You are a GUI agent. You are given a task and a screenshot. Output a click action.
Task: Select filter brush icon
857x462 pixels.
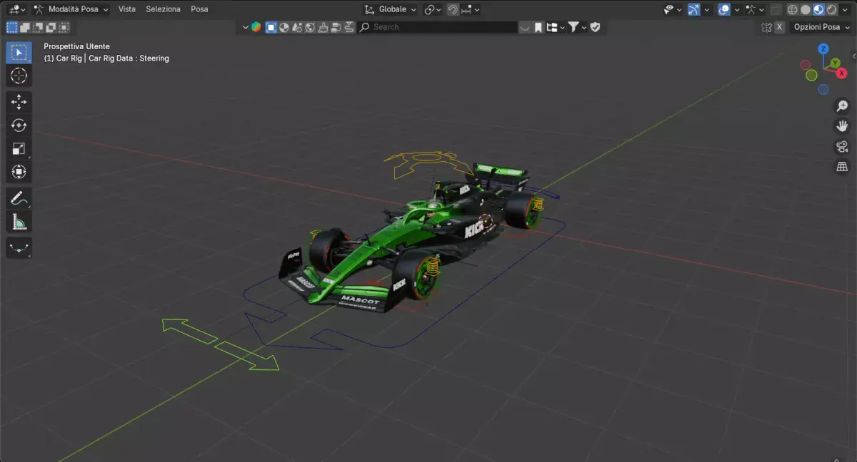(x=323, y=27)
